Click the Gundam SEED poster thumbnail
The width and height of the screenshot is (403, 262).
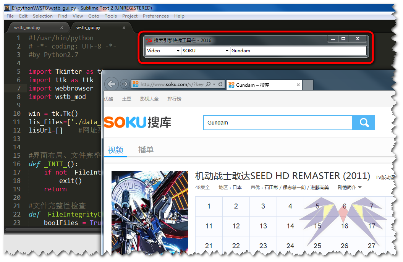(x=150, y=213)
